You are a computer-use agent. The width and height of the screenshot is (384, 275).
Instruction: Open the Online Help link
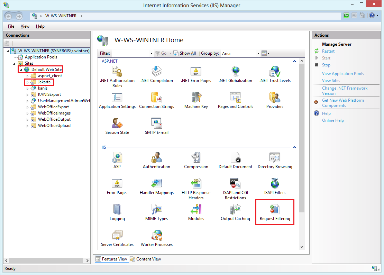pos(333,120)
